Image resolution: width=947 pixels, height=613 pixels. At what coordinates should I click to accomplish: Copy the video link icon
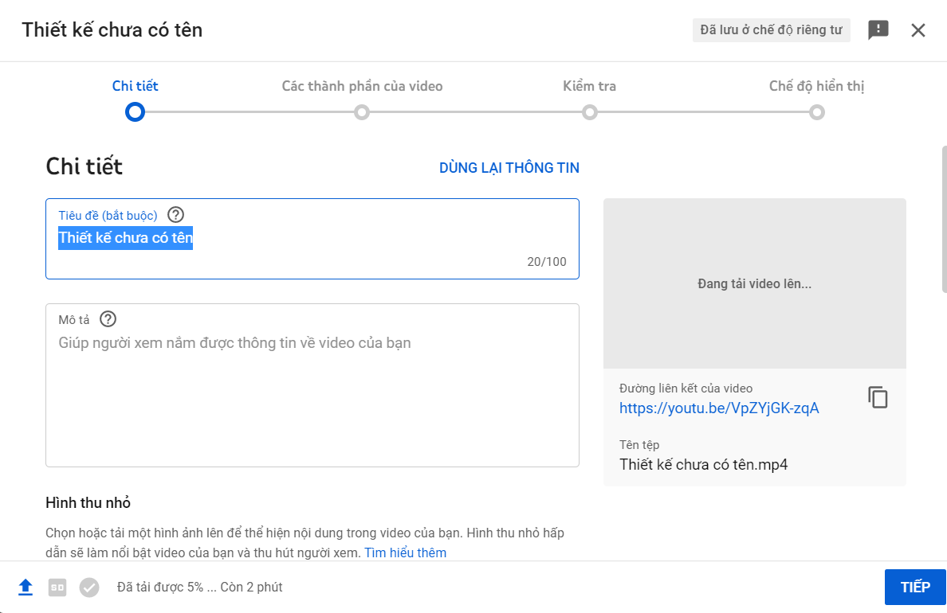[878, 397]
